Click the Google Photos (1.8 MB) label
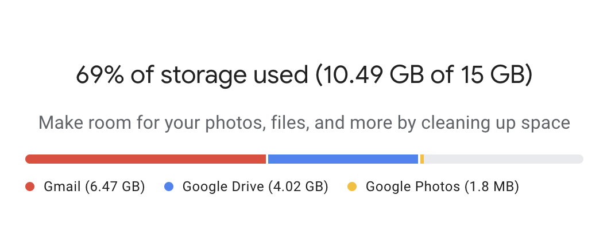The image size is (611, 230). [x=442, y=187]
